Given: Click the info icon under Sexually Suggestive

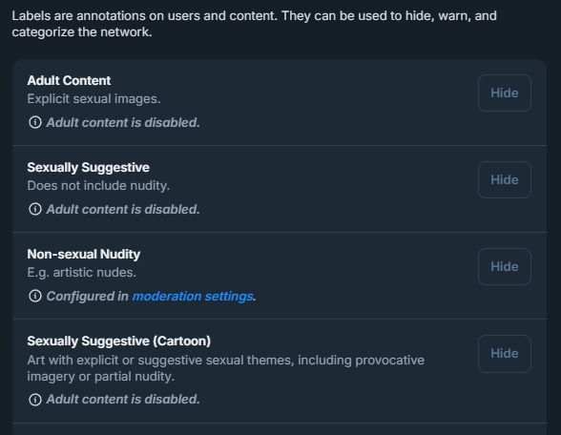Looking at the screenshot, I should pyautogui.click(x=35, y=209).
